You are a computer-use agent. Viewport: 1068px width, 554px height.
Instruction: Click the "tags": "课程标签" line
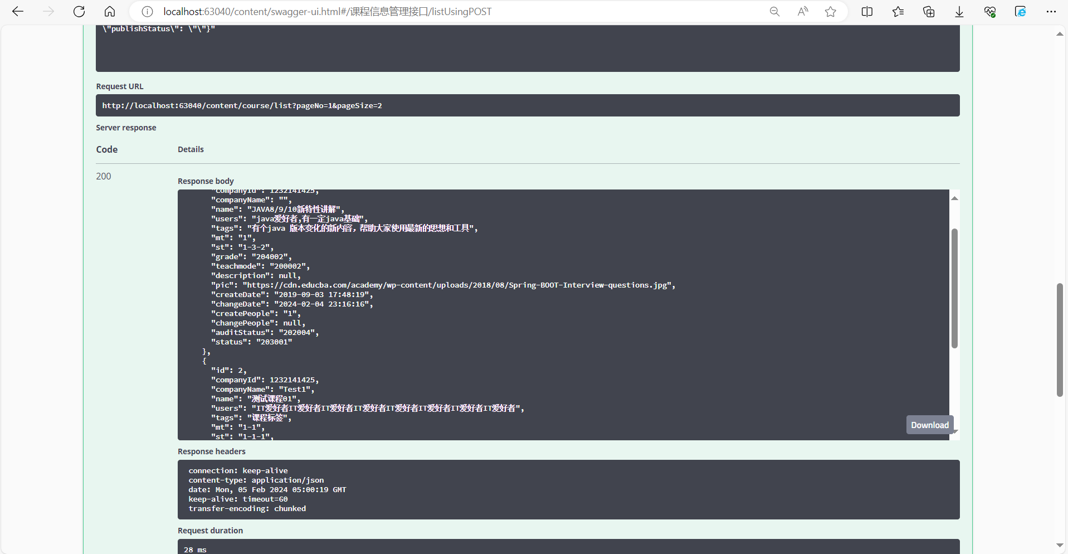click(251, 417)
